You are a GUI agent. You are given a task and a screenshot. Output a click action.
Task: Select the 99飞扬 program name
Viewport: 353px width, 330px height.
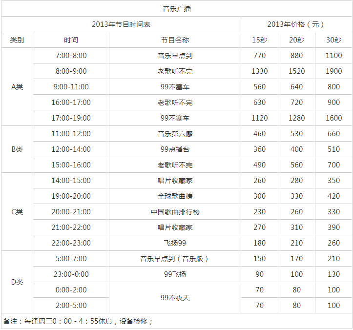click(x=175, y=274)
